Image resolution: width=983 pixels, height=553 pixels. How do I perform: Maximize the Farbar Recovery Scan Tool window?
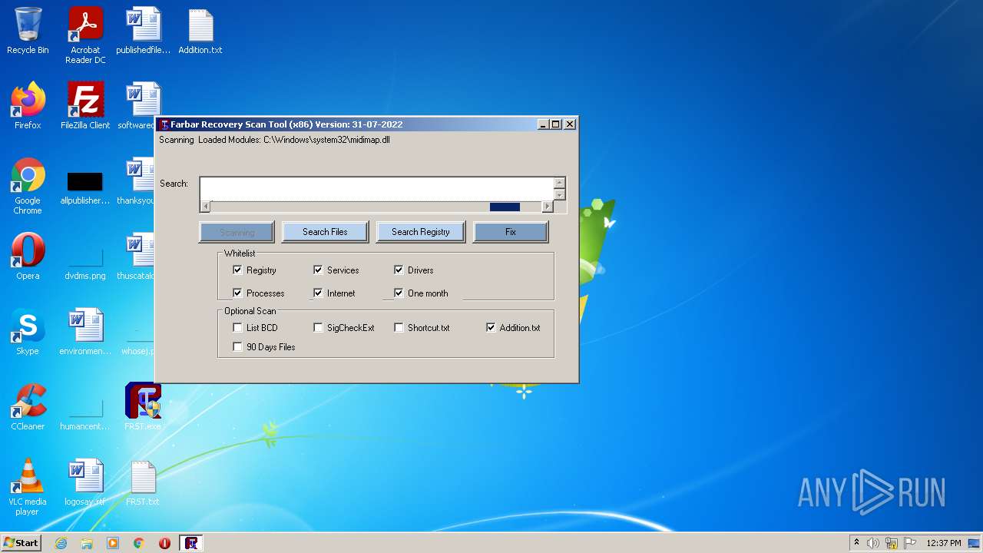tap(556, 124)
